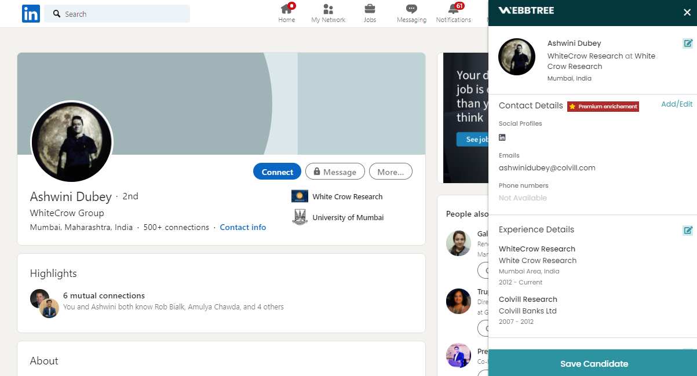Image resolution: width=697 pixels, height=376 pixels.
Task: Click the first People also viewed avatar
Action: pyautogui.click(x=458, y=243)
